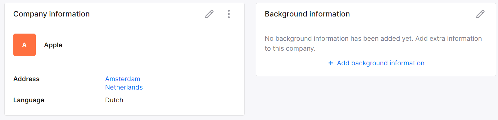498x120 pixels.
Task: Click the Background information edit pencil
Action: click(x=480, y=14)
